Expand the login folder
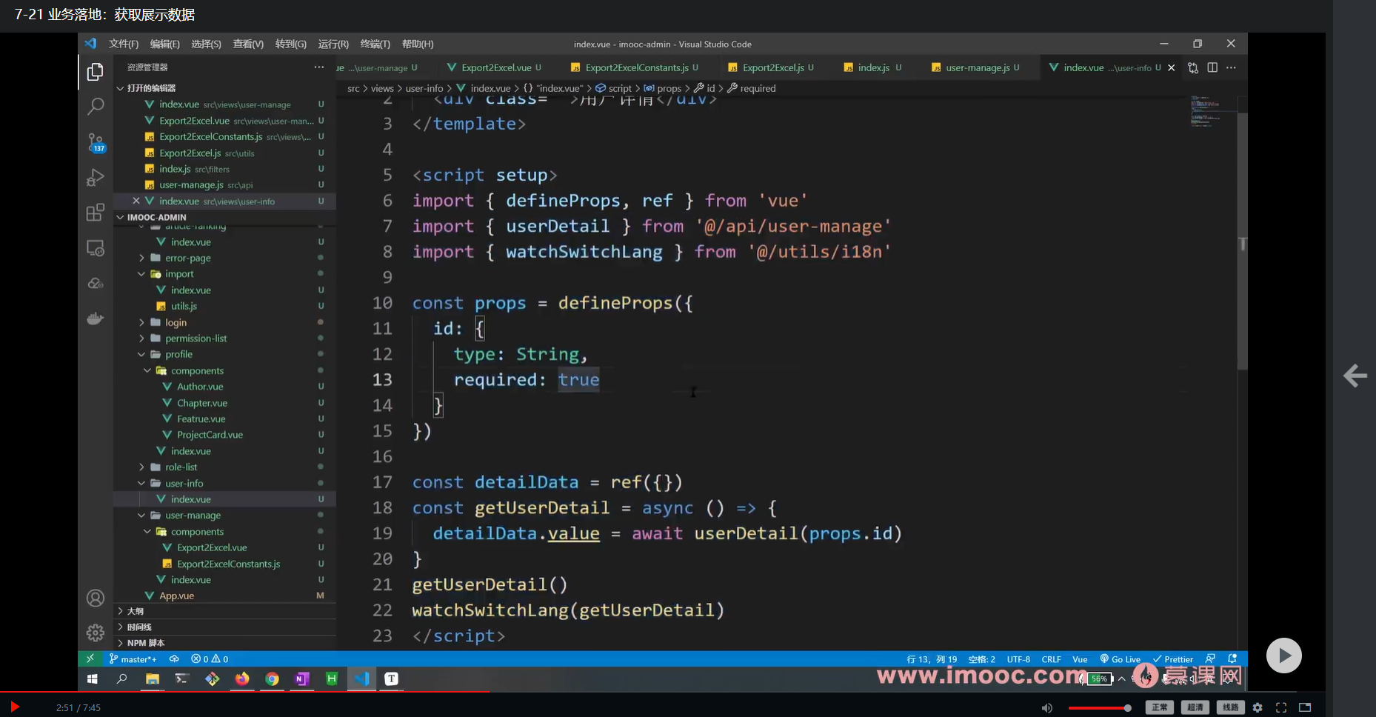Image resolution: width=1376 pixels, height=717 pixels. click(x=225, y=322)
